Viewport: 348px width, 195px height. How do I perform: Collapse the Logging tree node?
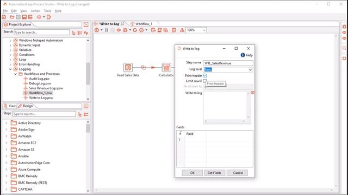point(10,69)
